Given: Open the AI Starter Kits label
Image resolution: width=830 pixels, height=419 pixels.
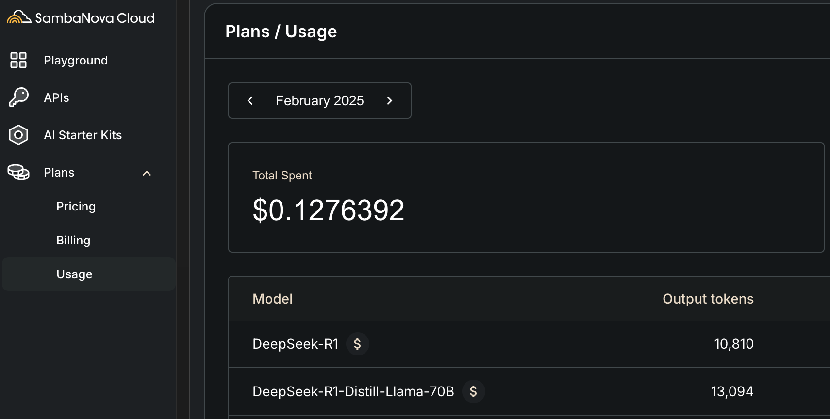Looking at the screenshot, I should coord(83,135).
